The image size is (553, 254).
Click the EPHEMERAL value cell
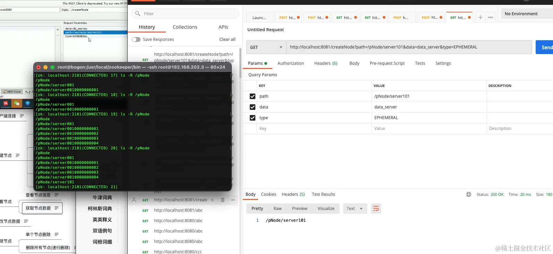click(x=429, y=118)
